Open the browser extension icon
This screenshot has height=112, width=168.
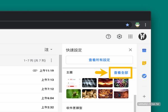137,25
